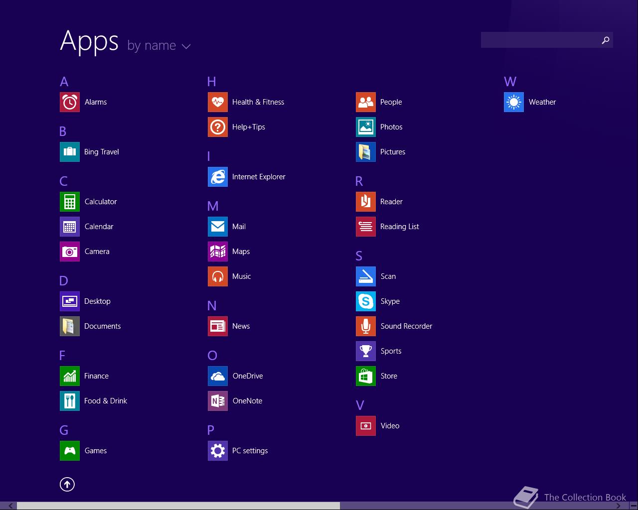
Task: Launch the Games controller icon
Action: (x=70, y=451)
